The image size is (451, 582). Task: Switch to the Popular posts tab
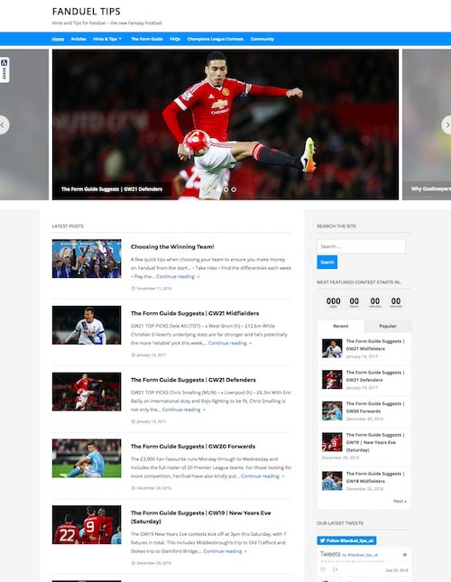click(x=388, y=326)
